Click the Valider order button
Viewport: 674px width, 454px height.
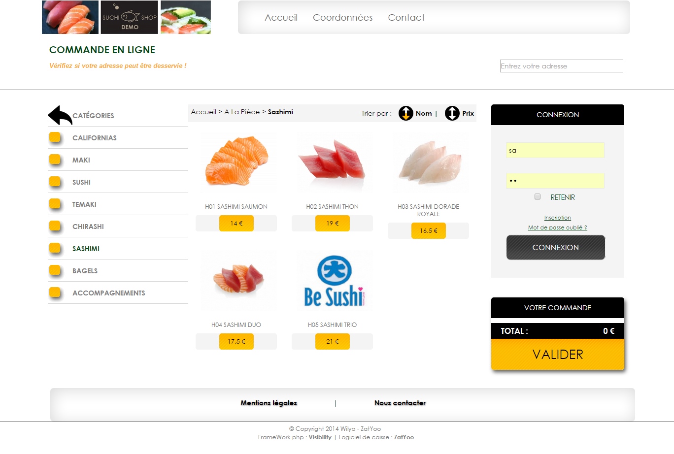coord(558,355)
